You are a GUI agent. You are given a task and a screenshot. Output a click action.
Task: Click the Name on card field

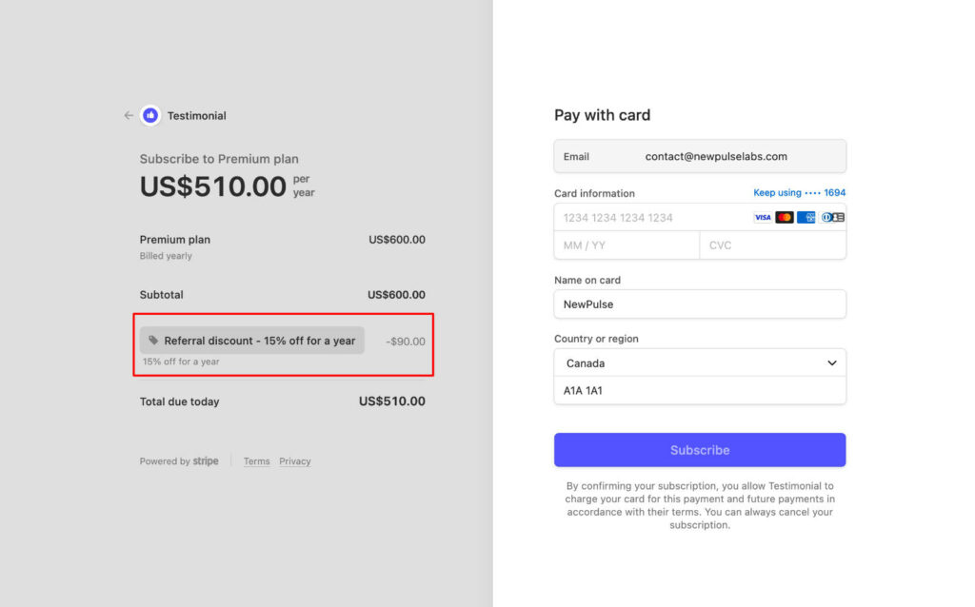coord(700,304)
